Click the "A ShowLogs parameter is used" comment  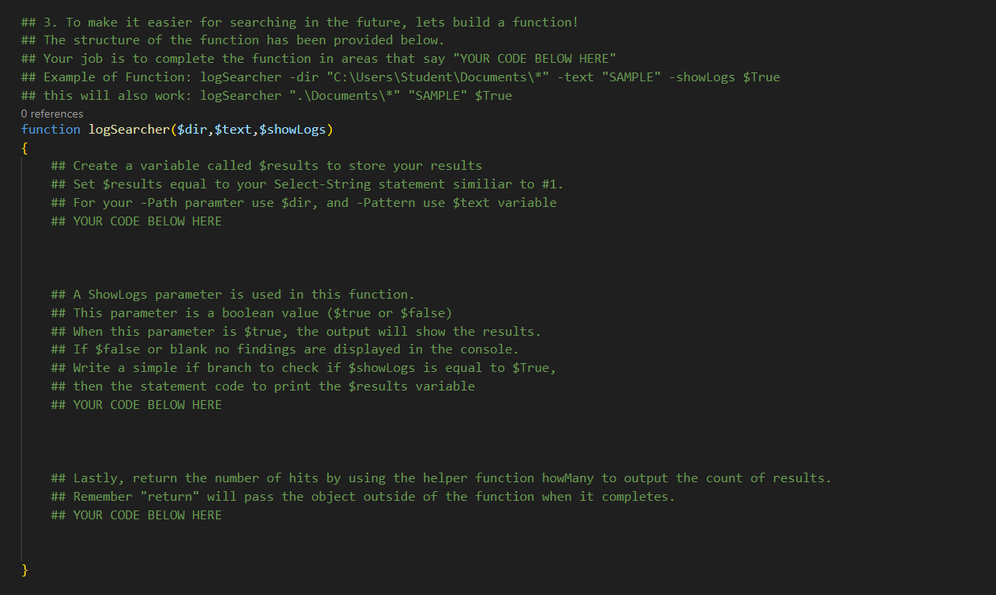[x=233, y=295]
